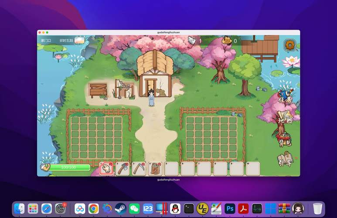The width and height of the screenshot is (337, 218).
Task: Open the 引导 (Guide) book
Action: click(284, 160)
